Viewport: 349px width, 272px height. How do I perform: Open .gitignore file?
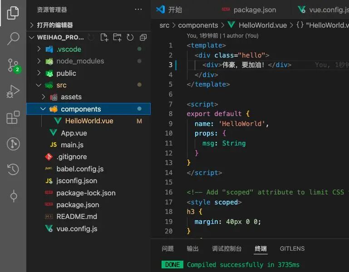click(x=88, y=157)
